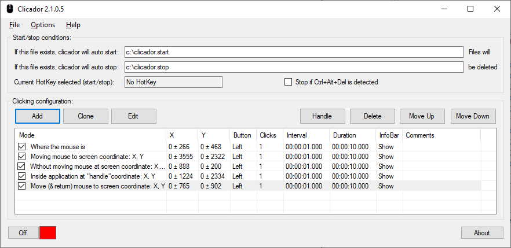The image size is (511, 248).
Task: Click the Clicks column header
Action: [270, 135]
